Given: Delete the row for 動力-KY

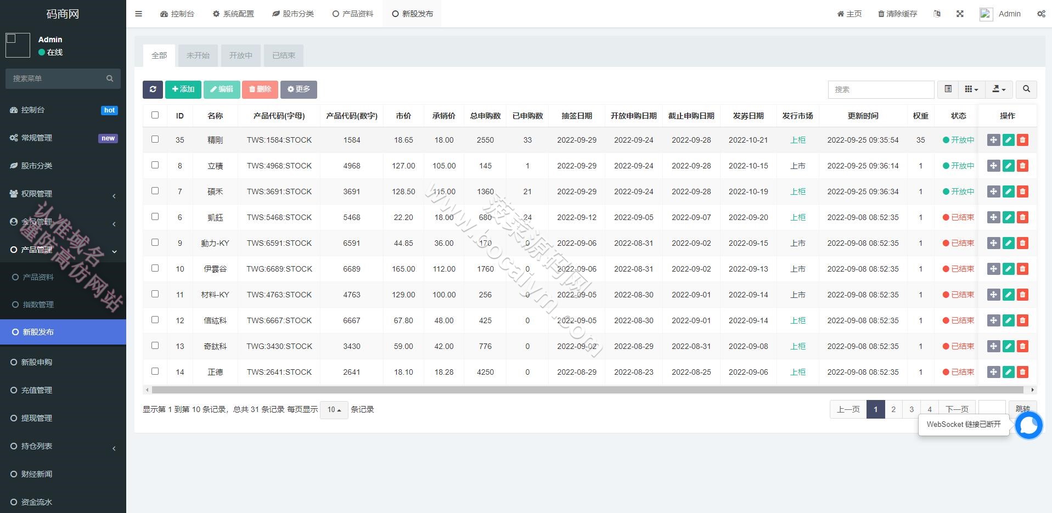Looking at the screenshot, I should (x=1022, y=243).
